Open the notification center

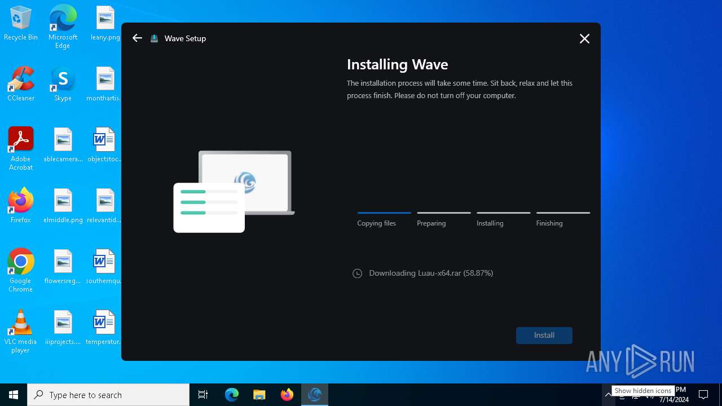click(x=703, y=395)
